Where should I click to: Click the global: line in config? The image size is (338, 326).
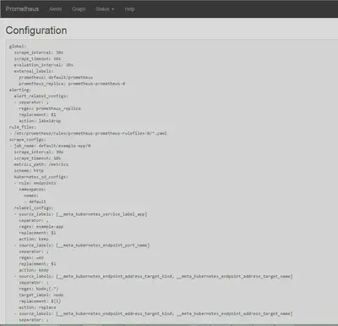[x=18, y=47]
